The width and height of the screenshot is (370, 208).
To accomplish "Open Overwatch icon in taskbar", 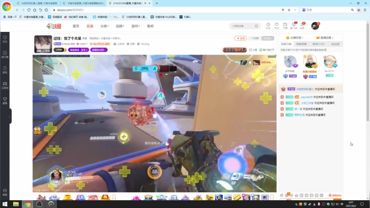I will (51, 204).
